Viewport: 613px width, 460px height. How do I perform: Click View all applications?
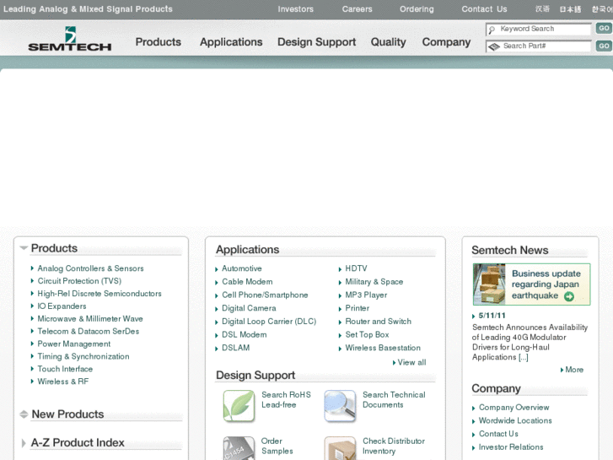click(x=411, y=363)
